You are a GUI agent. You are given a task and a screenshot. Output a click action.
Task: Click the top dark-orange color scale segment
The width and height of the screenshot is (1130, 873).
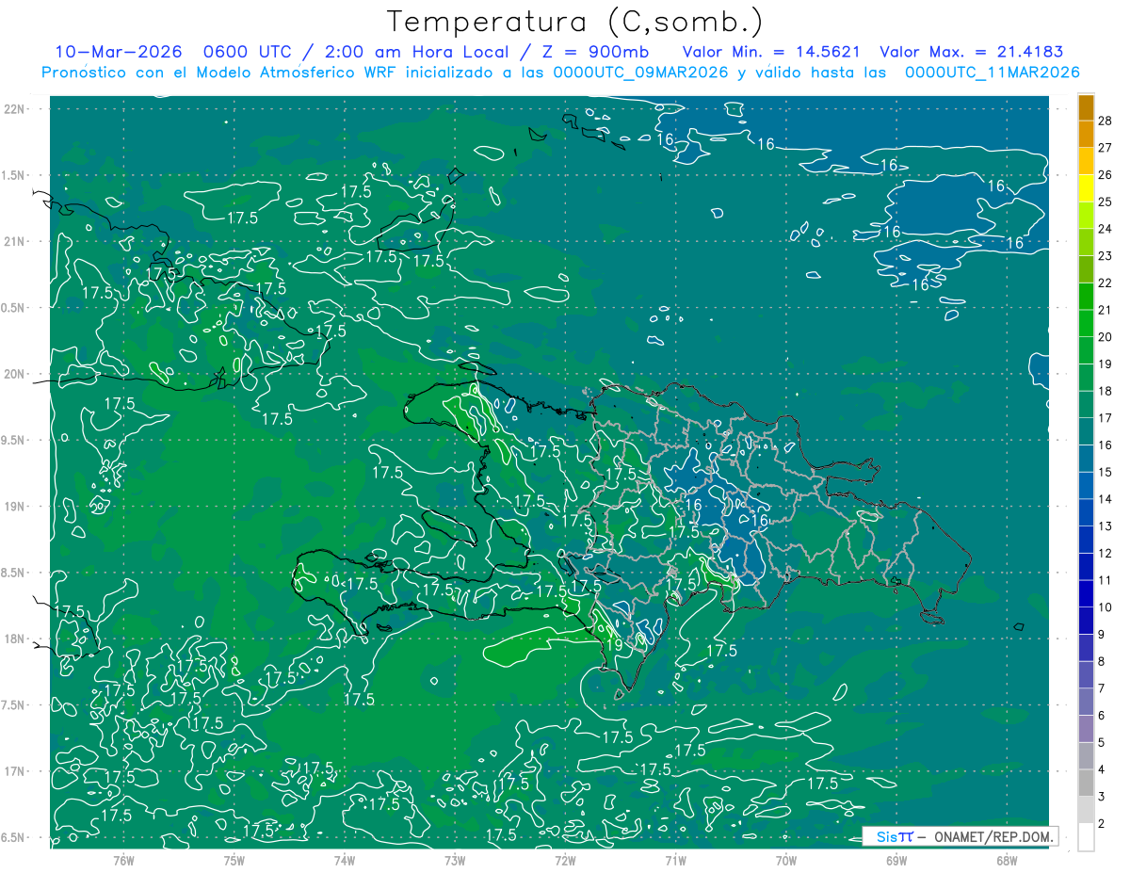(1086, 107)
